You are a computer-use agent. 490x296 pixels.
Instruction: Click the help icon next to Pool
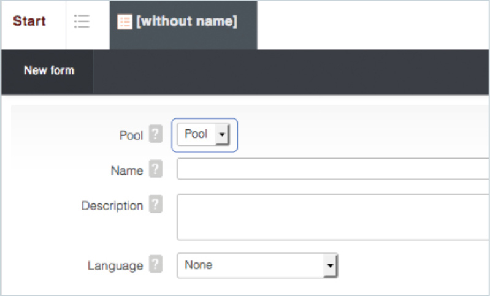(x=156, y=134)
